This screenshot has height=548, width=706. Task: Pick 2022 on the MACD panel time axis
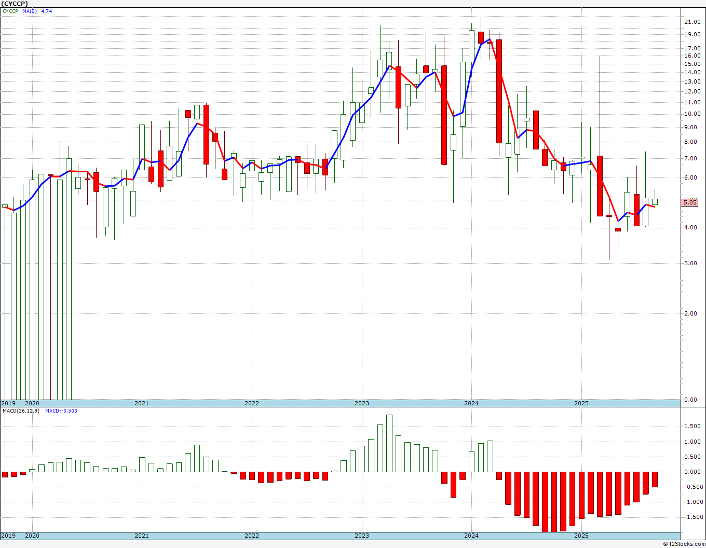252,536
